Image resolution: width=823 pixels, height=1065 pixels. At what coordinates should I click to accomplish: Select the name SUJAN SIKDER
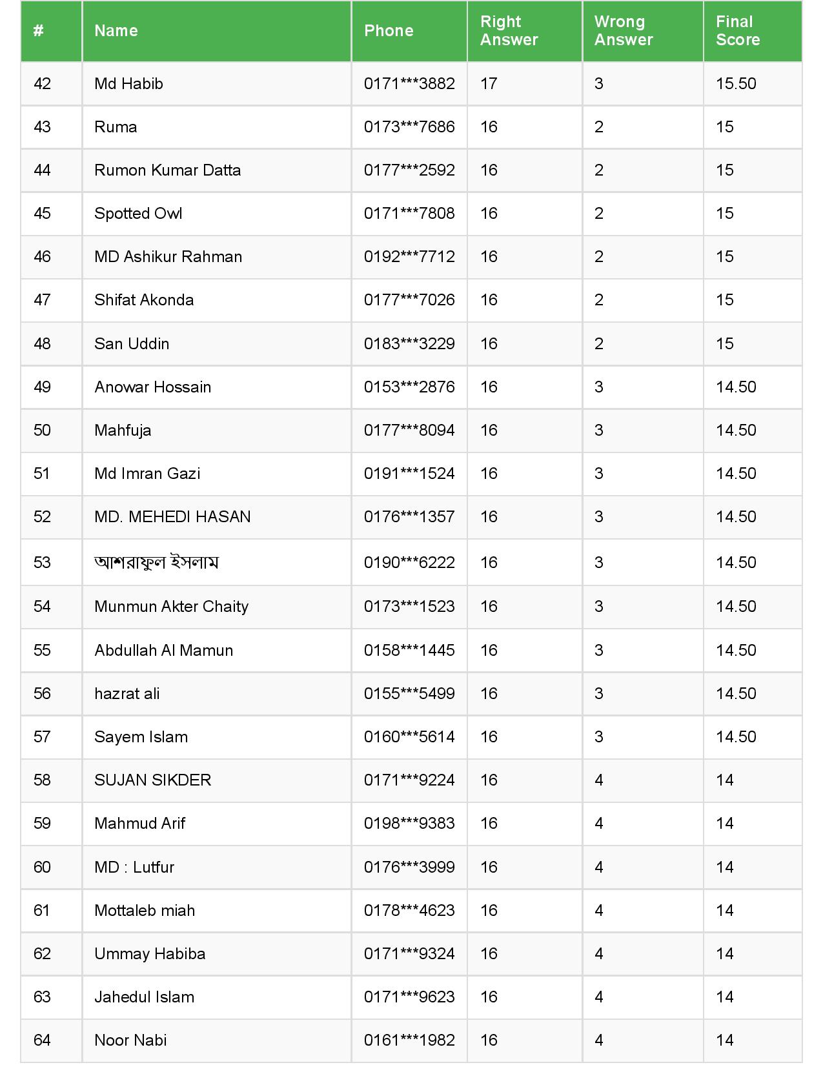pos(152,780)
